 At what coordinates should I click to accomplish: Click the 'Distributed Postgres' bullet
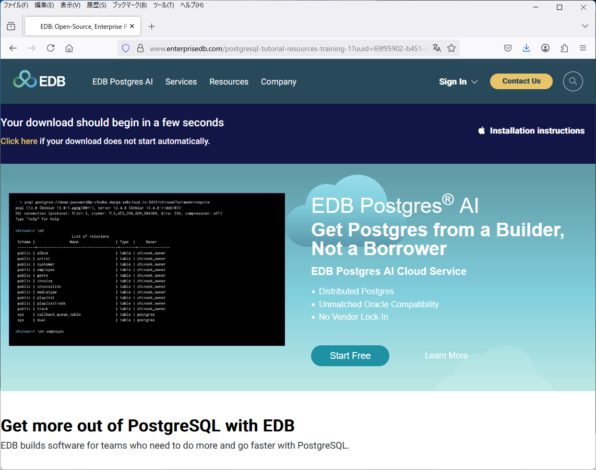tap(356, 292)
